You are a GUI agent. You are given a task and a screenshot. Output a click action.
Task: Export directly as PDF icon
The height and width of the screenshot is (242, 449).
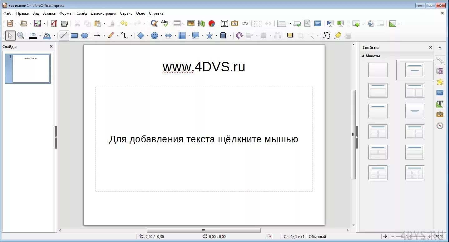point(54,23)
